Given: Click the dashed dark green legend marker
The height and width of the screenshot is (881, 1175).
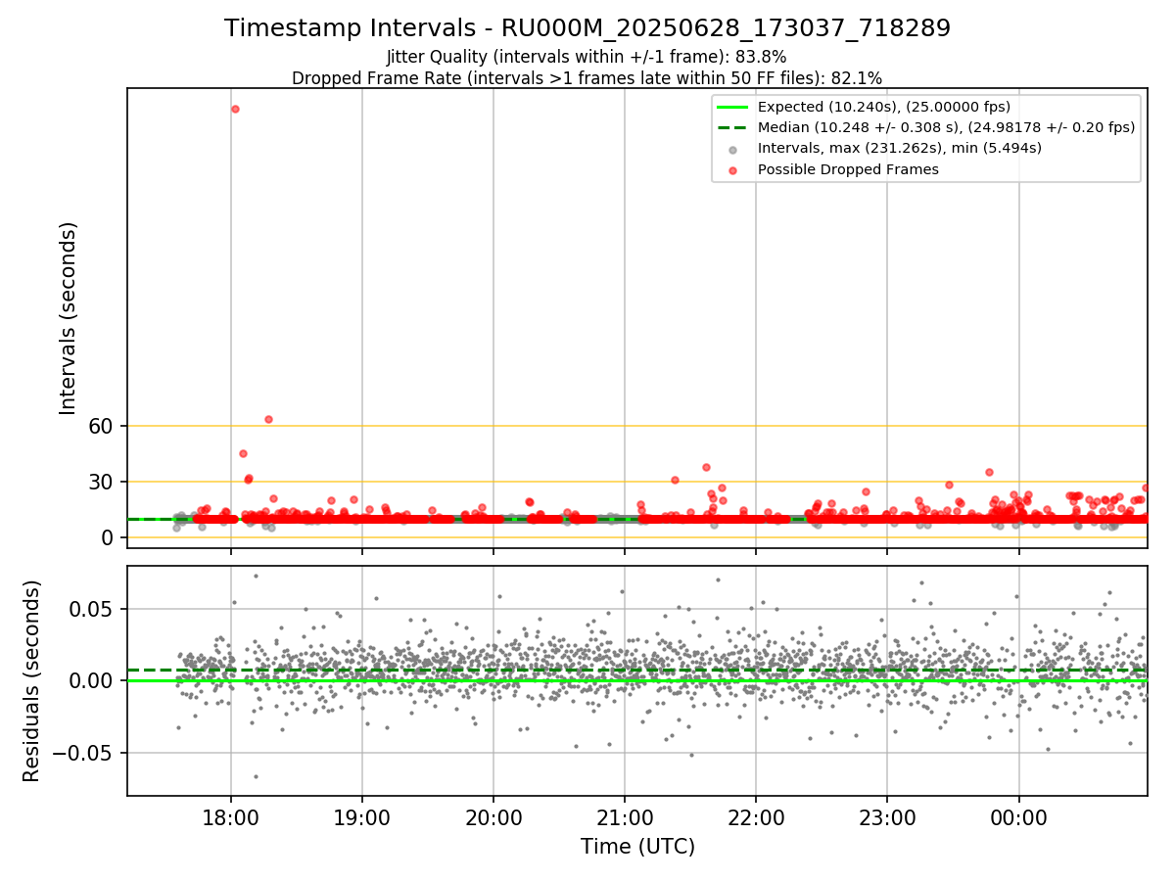Looking at the screenshot, I should coord(732,127).
